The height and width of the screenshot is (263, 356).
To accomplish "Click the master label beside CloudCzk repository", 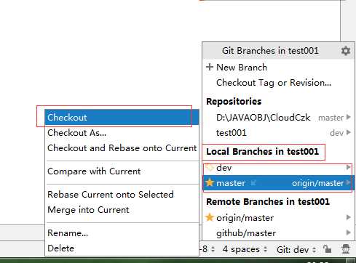I will [331, 118].
